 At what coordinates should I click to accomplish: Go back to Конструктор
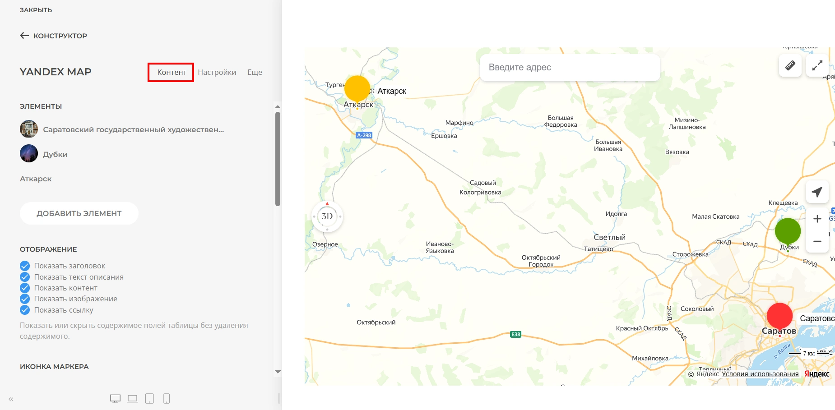click(x=54, y=36)
